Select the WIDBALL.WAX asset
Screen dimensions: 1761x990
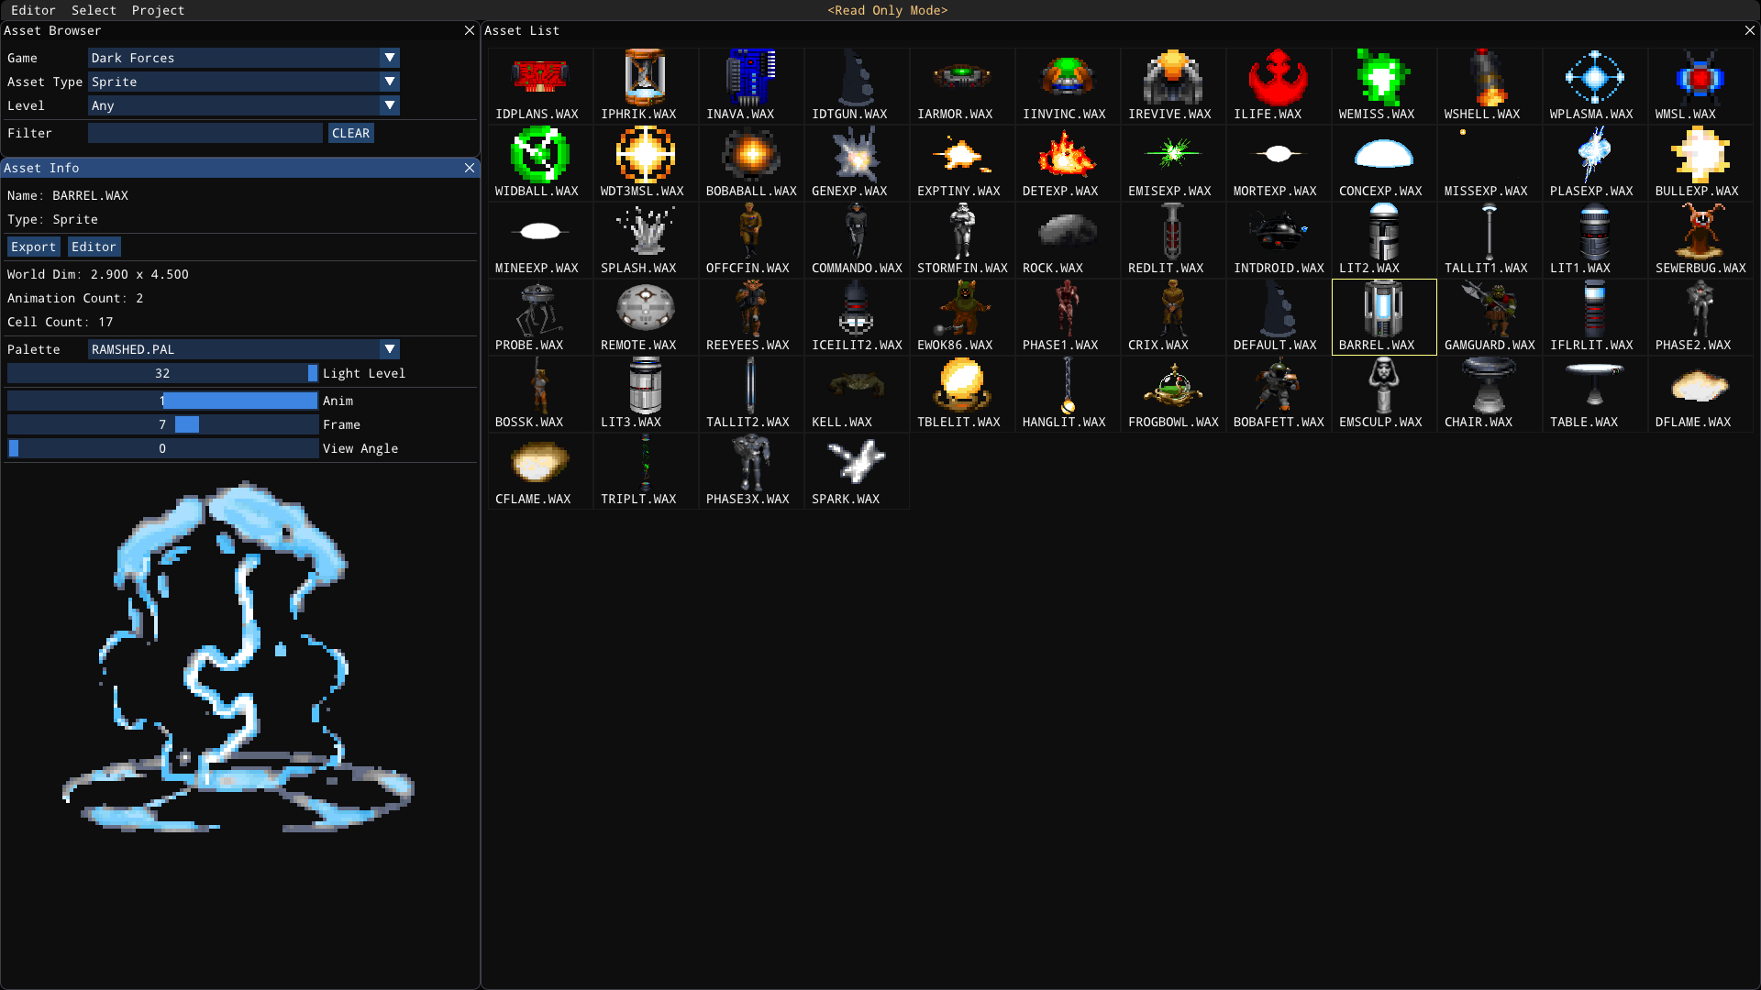tap(540, 163)
